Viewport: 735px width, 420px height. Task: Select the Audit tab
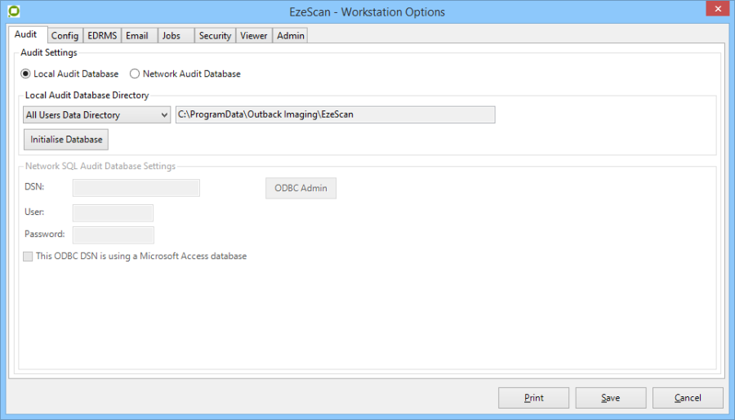[x=26, y=35]
